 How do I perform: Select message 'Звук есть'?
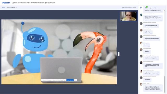click(147, 52)
